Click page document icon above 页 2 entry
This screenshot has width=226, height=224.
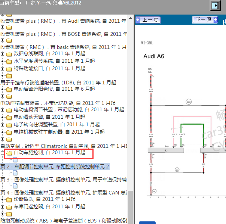point(15,159)
